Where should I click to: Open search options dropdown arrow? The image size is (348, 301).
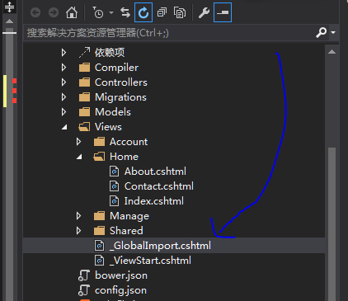pyautogui.click(x=333, y=32)
